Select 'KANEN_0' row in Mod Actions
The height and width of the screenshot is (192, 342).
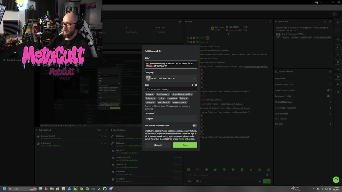(x=146, y=180)
